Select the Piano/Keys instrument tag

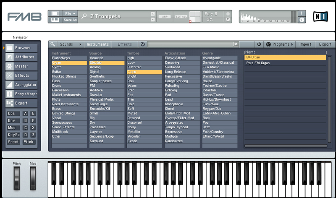[69, 58]
